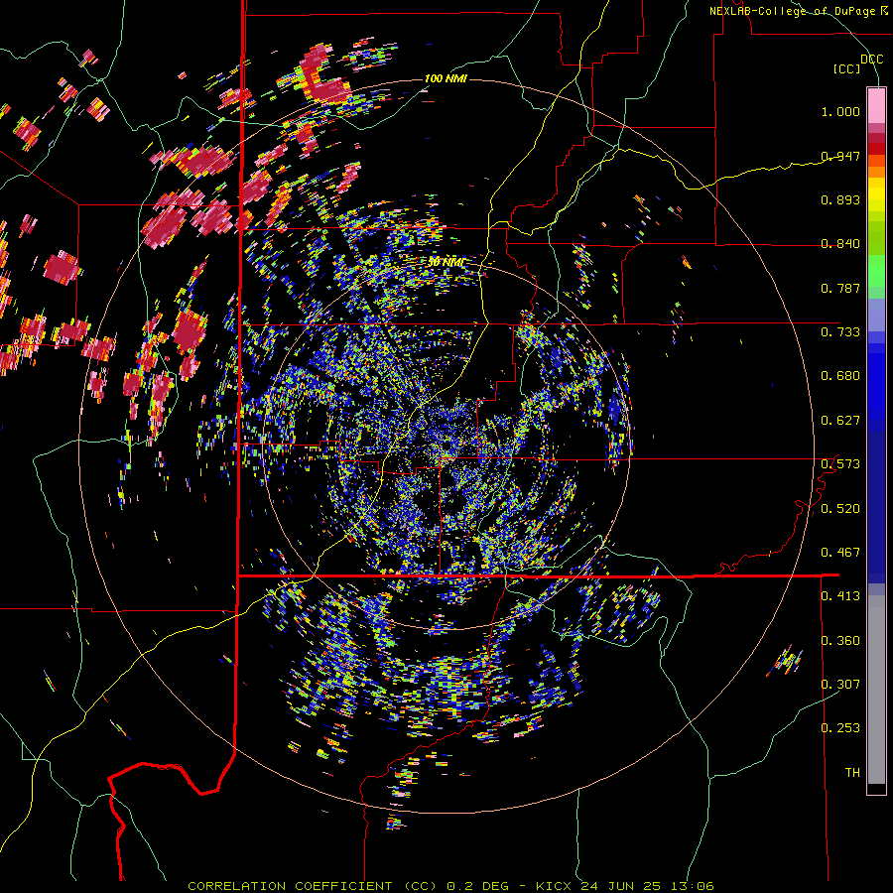Click the 0.627 scale value
The image size is (893, 893).
click(840, 421)
